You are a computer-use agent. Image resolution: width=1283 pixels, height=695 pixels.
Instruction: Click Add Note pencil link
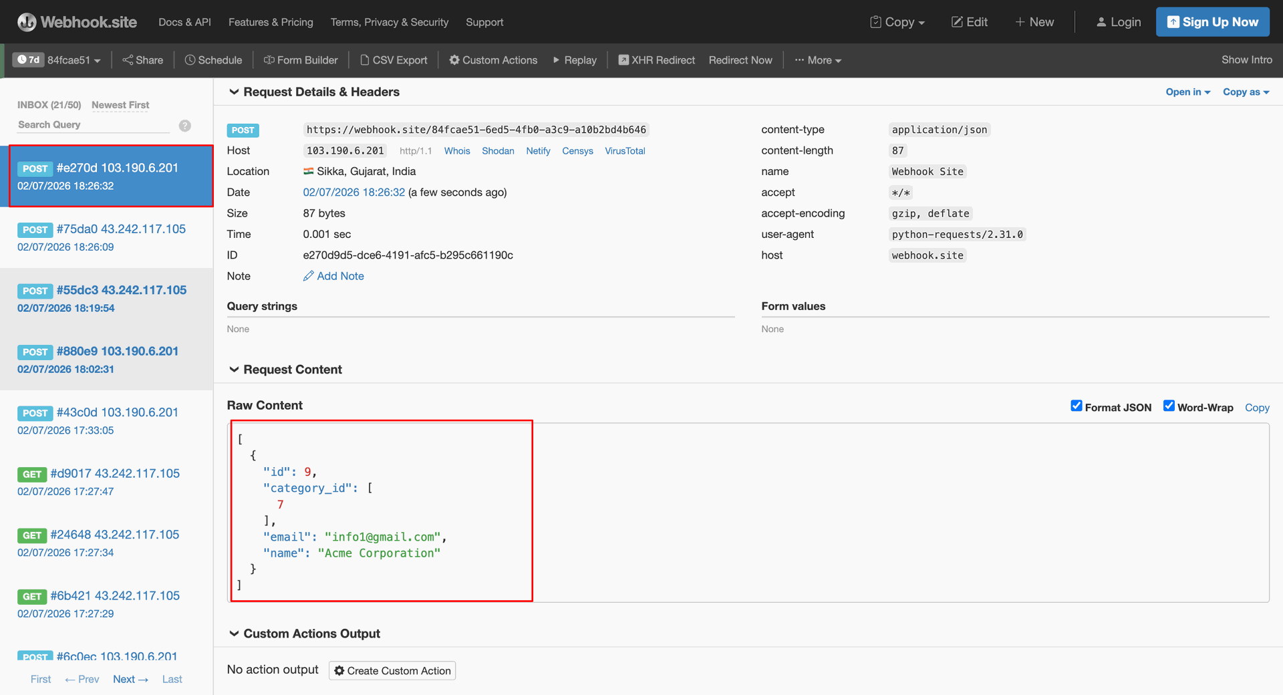pyautogui.click(x=333, y=276)
